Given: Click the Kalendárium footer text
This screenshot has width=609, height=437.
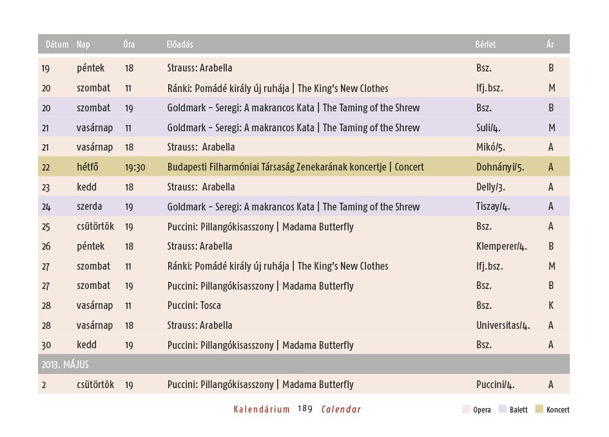Looking at the screenshot, I should click(x=262, y=410).
